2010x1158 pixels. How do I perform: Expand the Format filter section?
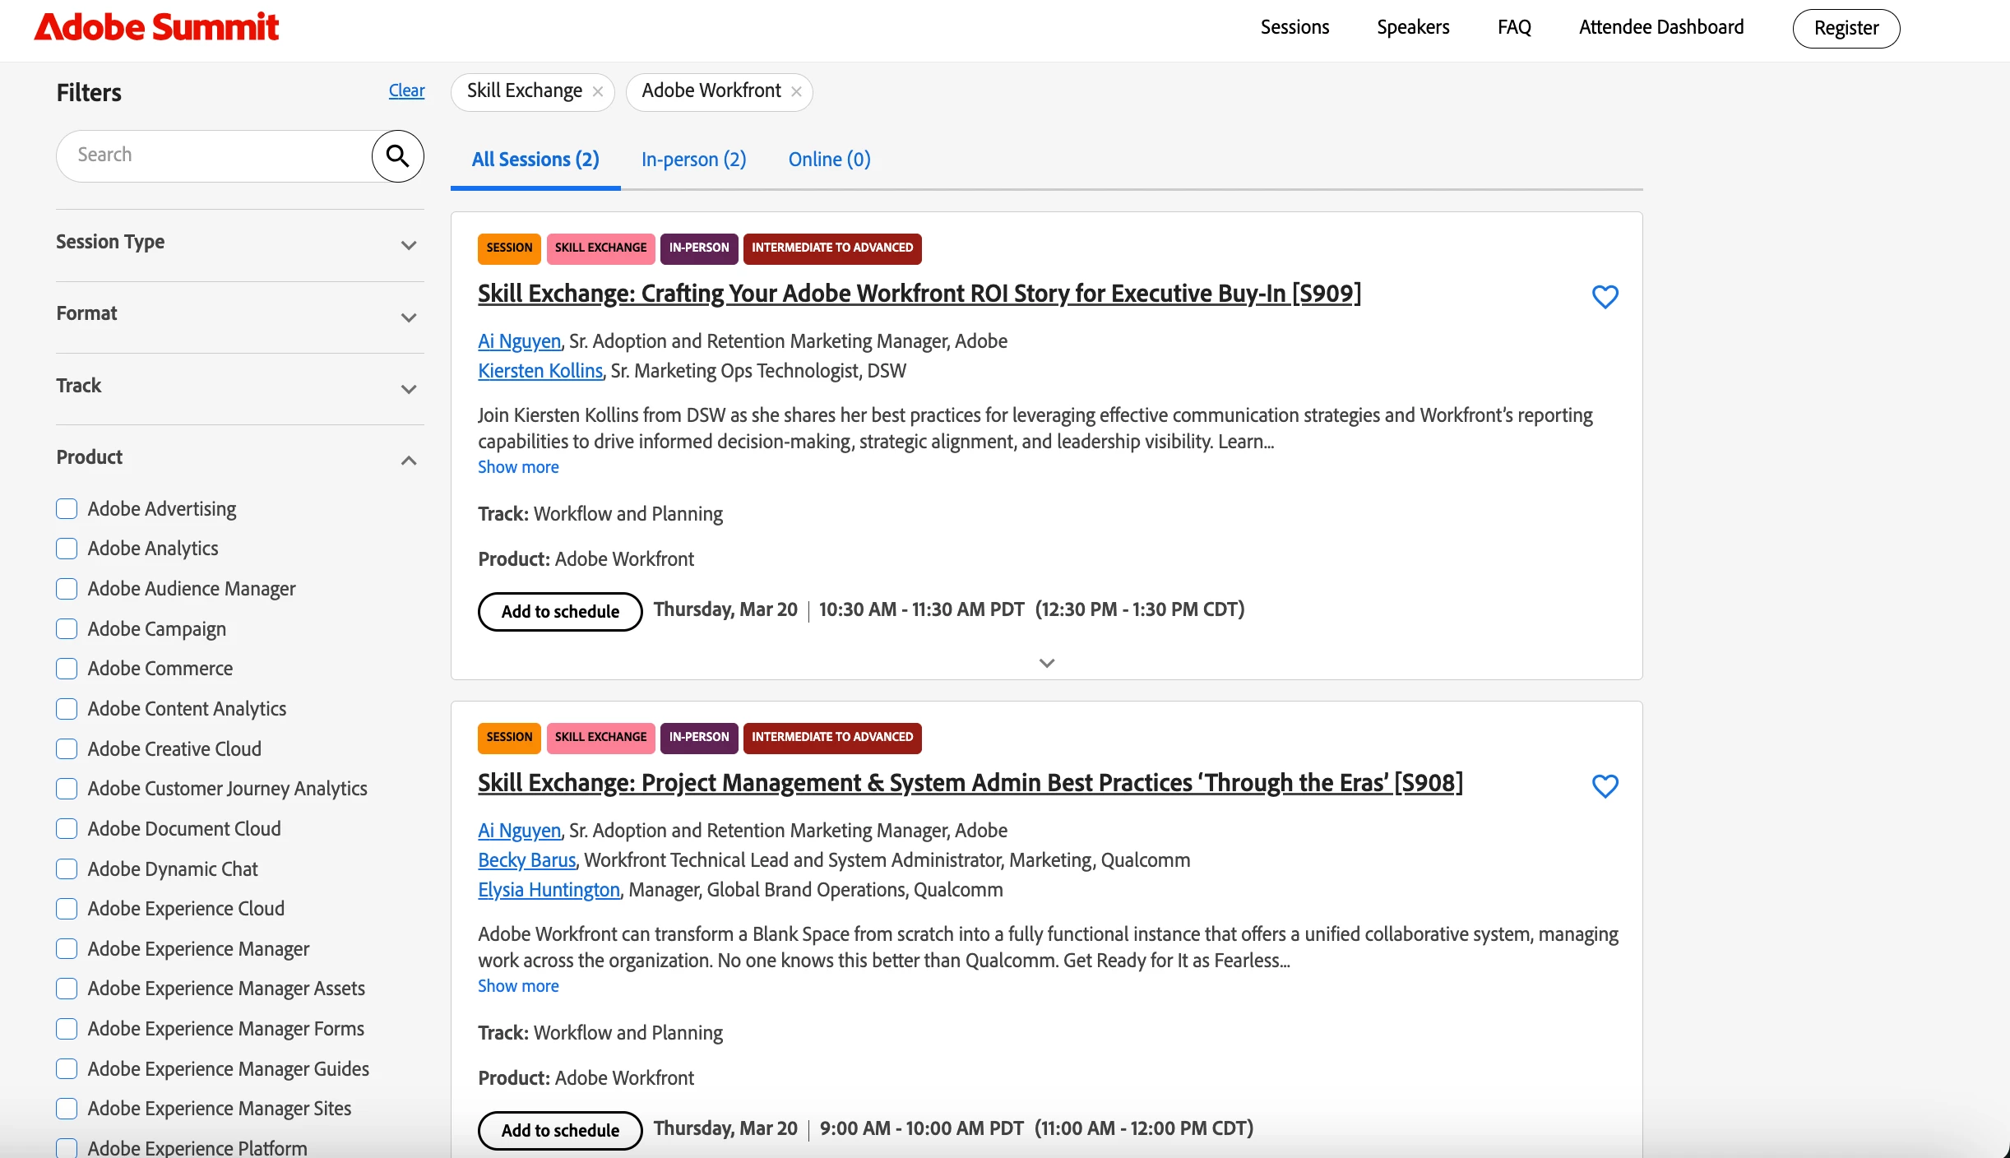pos(408,317)
